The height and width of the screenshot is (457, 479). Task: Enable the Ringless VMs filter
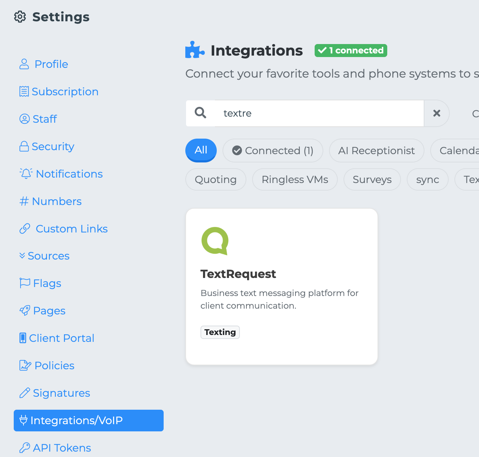pyautogui.click(x=295, y=179)
